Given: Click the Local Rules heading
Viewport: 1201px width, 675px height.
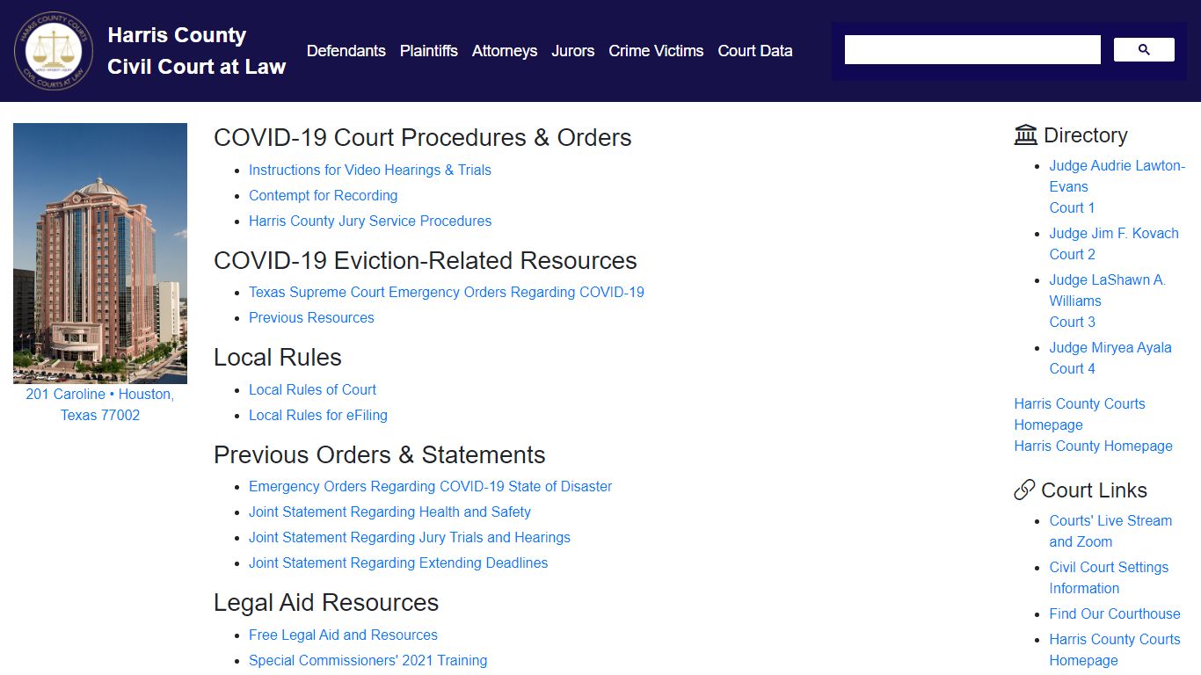Looking at the screenshot, I should pos(278,358).
